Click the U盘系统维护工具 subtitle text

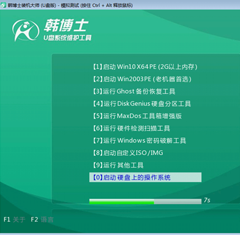pyautogui.click(x=67, y=38)
